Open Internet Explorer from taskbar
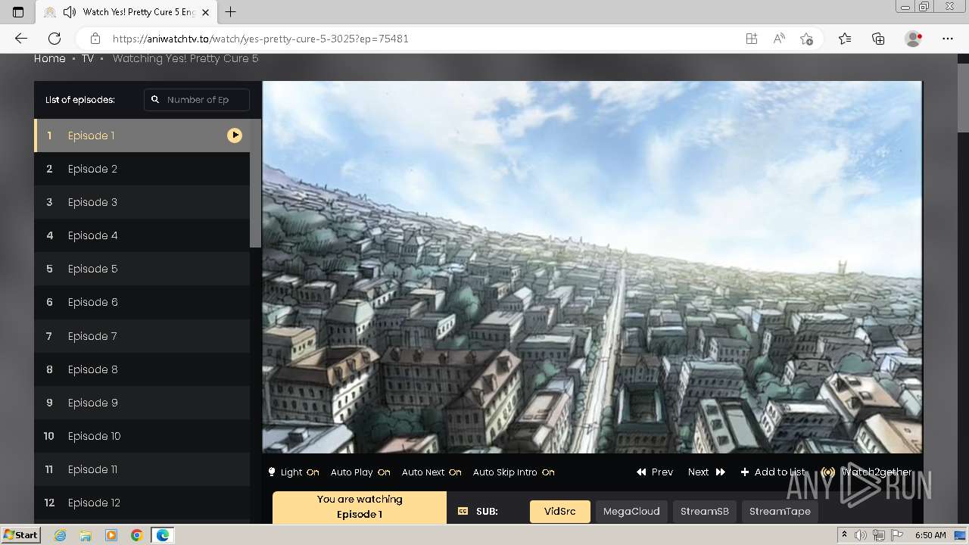This screenshot has width=969, height=545. [60, 535]
